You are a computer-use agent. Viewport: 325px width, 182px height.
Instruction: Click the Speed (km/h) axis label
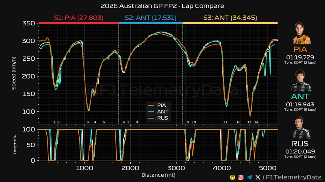coord(14,73)
